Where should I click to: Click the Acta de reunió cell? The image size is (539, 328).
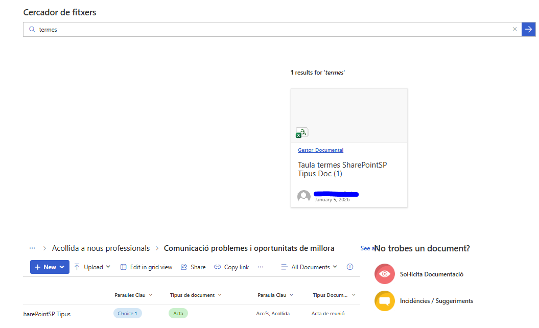click(x=328, y=314)
